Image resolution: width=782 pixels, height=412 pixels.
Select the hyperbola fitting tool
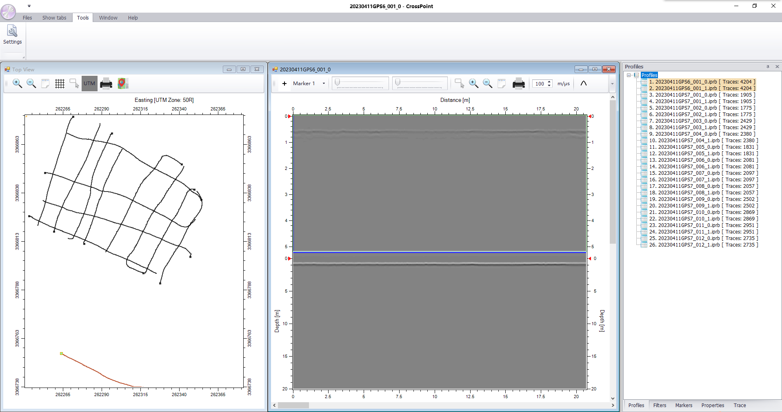click(x=584, y=84)
